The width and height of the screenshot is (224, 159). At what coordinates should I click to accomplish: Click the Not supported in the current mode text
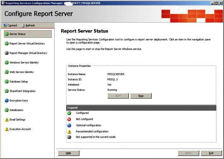point(96,137)
